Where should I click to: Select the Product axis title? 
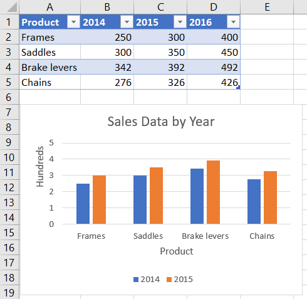click(177, 251)
